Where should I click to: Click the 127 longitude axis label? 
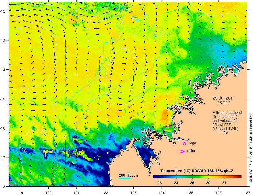[247, 193]
